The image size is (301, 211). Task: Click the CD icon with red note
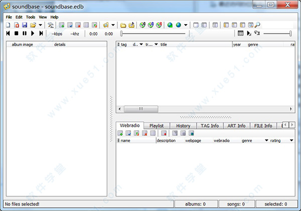pyautogui.click(x=159, y=25)
